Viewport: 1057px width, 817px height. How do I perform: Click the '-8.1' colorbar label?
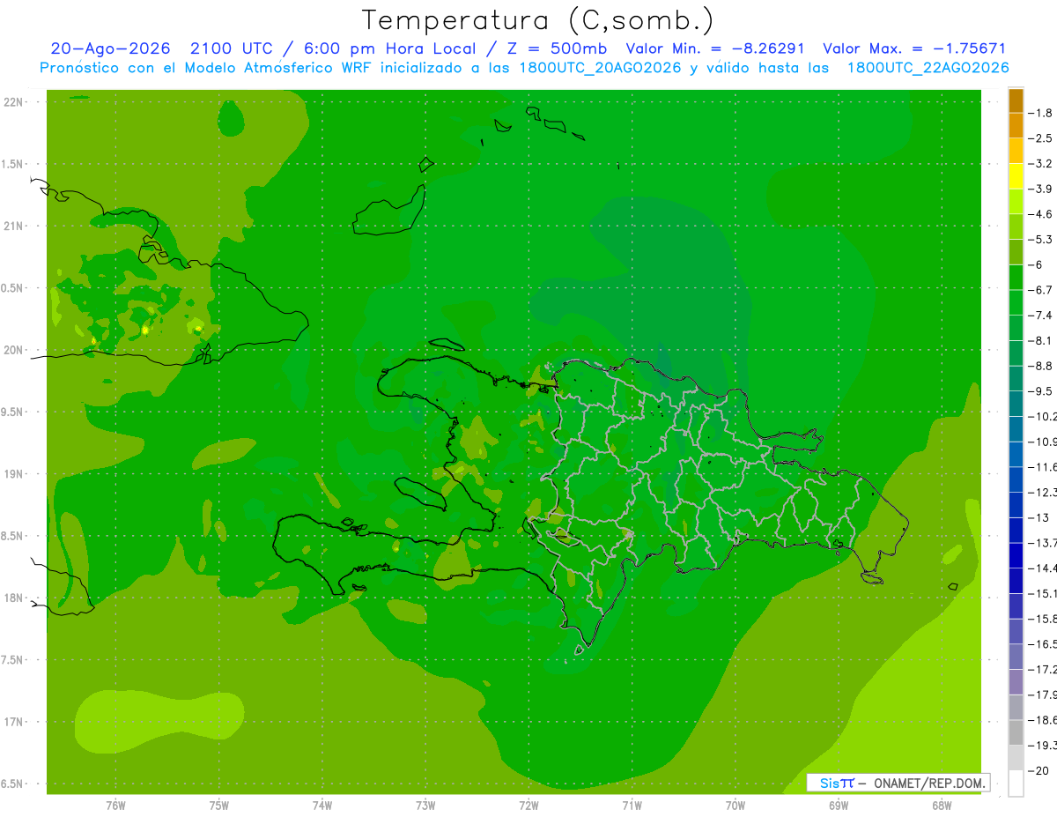(x=1041, y=340)
